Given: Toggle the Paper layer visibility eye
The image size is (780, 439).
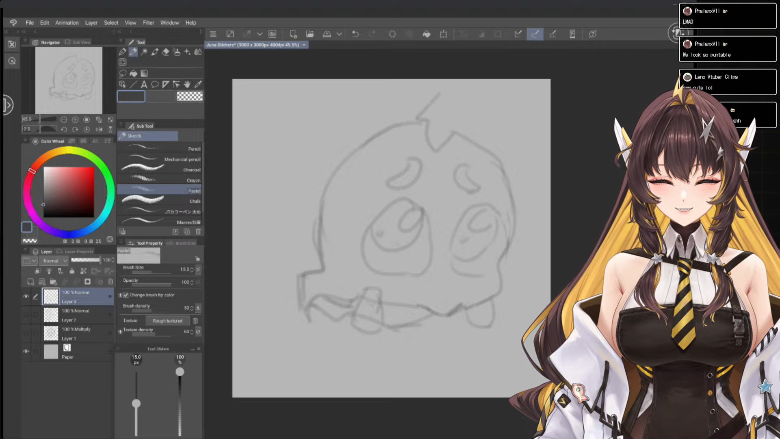Looking at the screenshot, I should tap(26, 351).
